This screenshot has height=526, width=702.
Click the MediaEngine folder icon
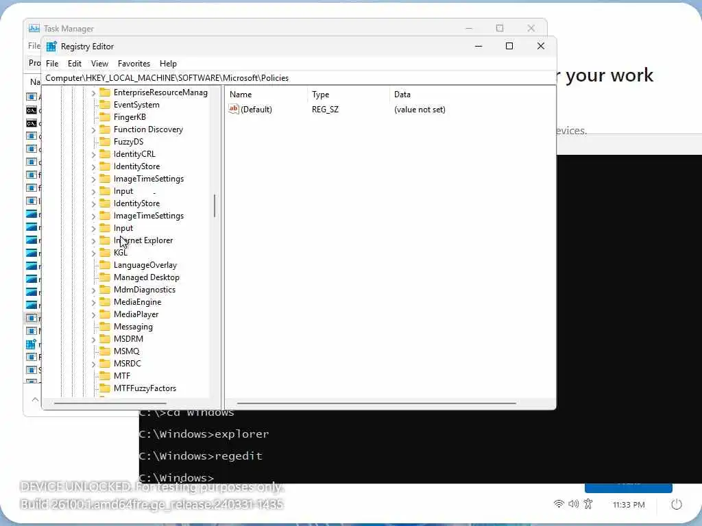click(105, 302)
